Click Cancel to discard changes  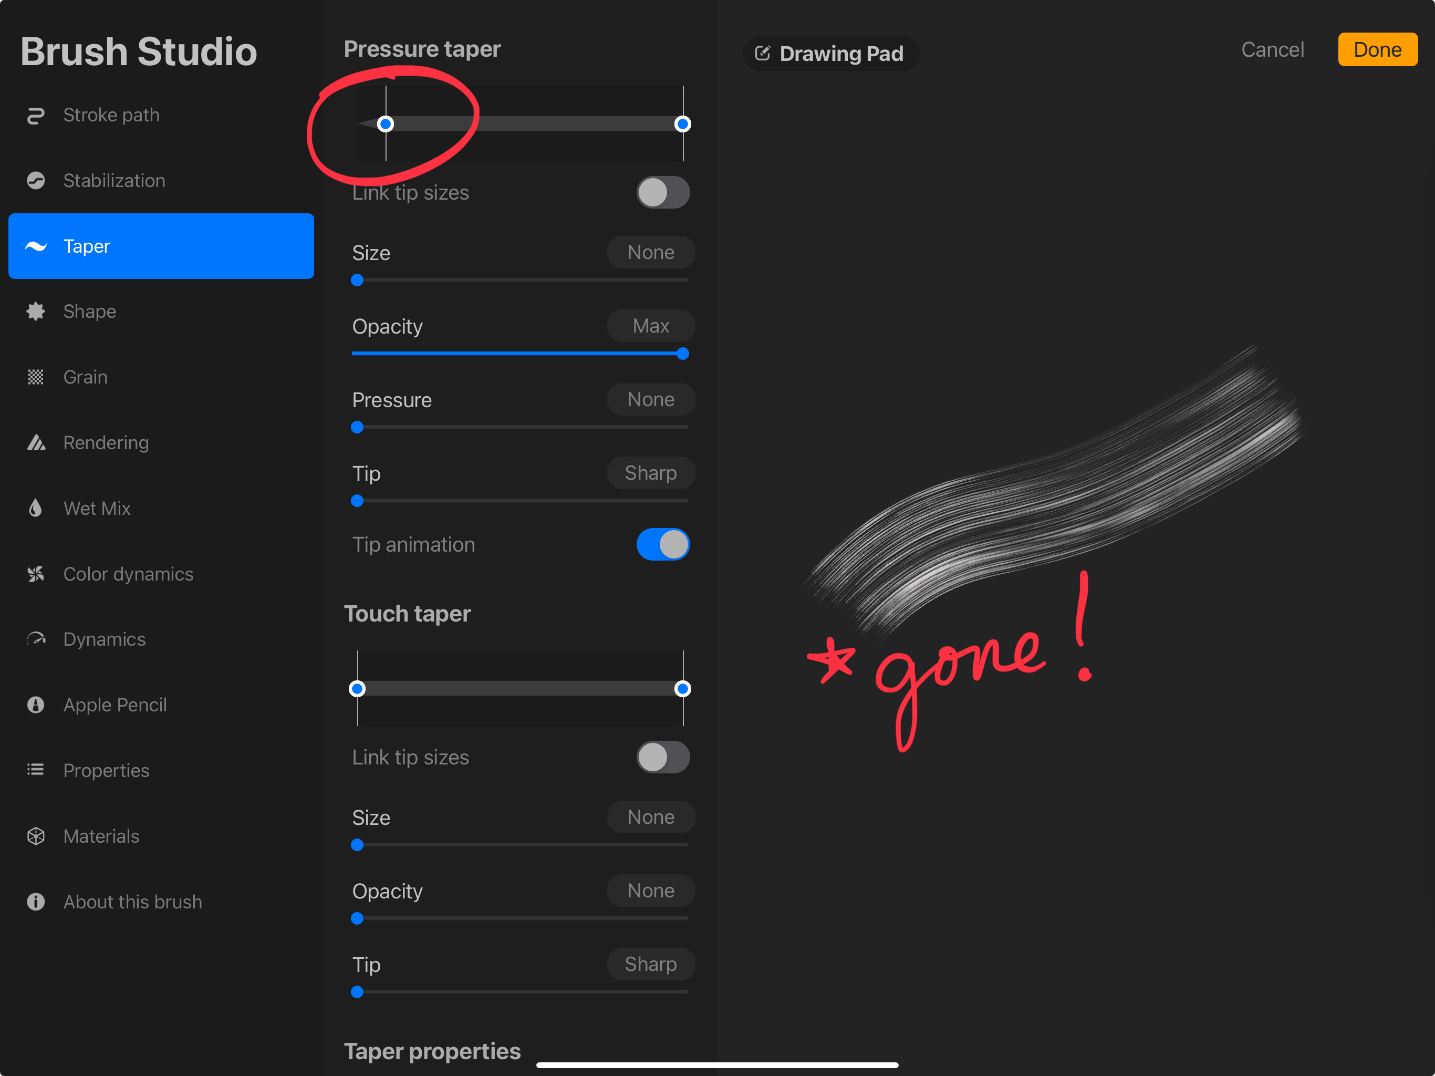click(x=1272, y=50)
